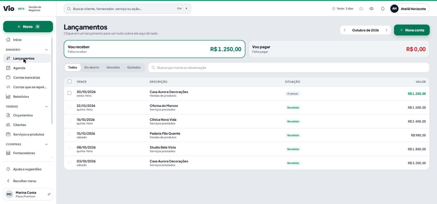The image size is (437, 204).
Task: Open the notifications bell
Action: (x=383, y=9)
